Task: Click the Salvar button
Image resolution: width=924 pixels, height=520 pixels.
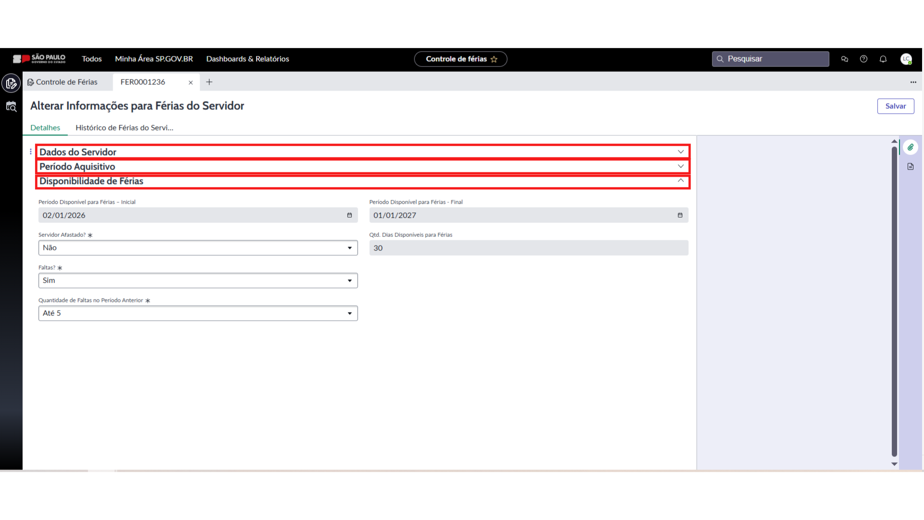Action: coord(895,106)
